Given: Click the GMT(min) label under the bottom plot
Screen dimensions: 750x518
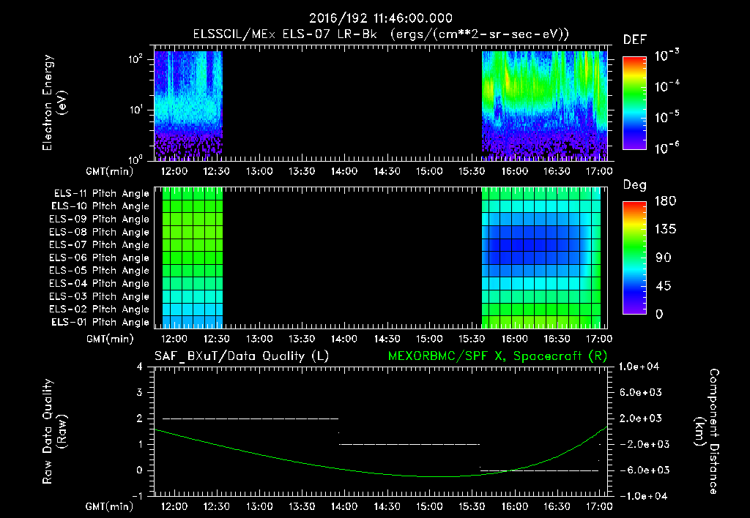Looking at the screenshot, I should (110, 506).
